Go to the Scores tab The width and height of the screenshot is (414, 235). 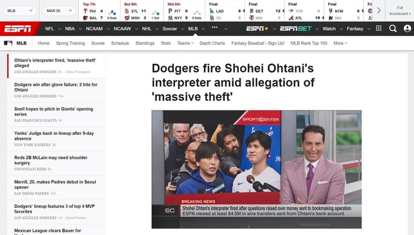pyautogui.click(x=98, y=43)
